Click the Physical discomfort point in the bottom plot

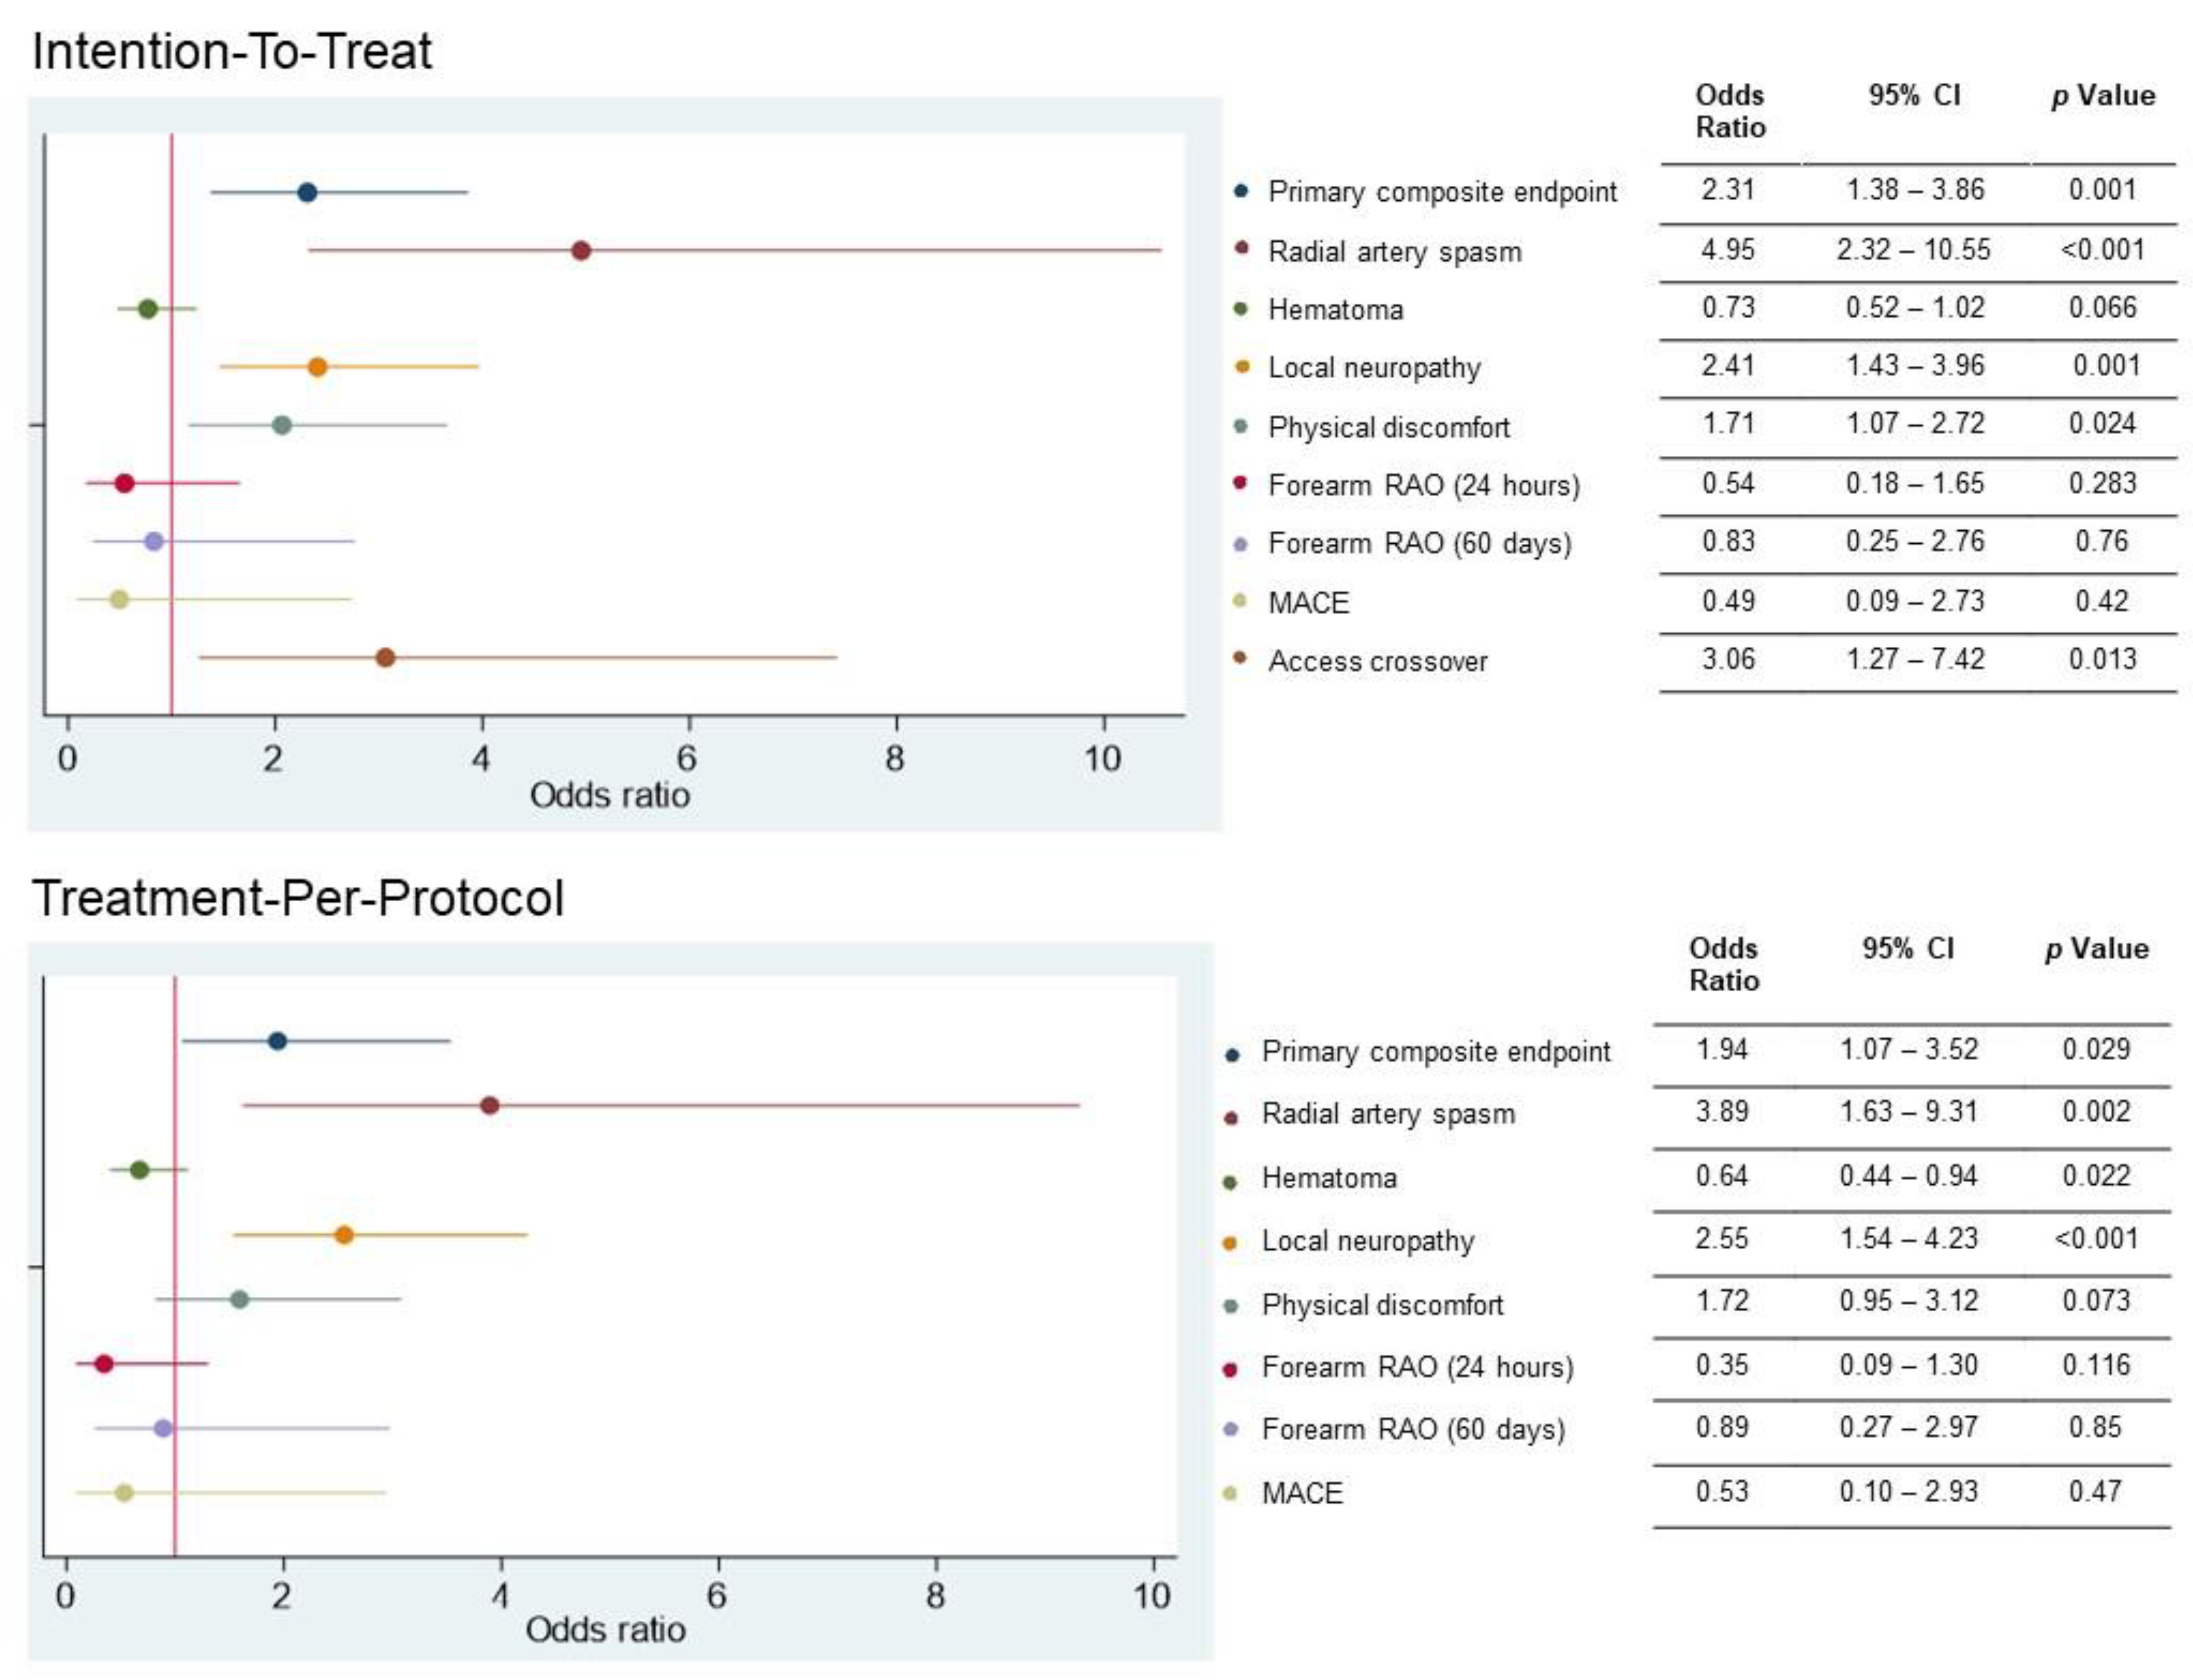coord(240,1300)
